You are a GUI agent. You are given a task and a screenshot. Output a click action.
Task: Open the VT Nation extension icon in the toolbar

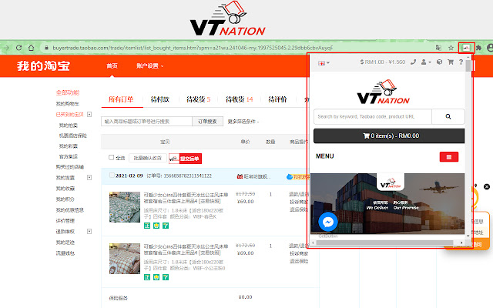466,48
